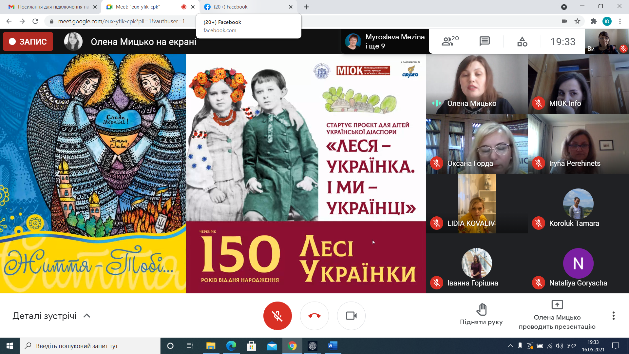Click camera permission icon in address bar
The height and width of the screenshot is (354, 629).
click(564, 21)
